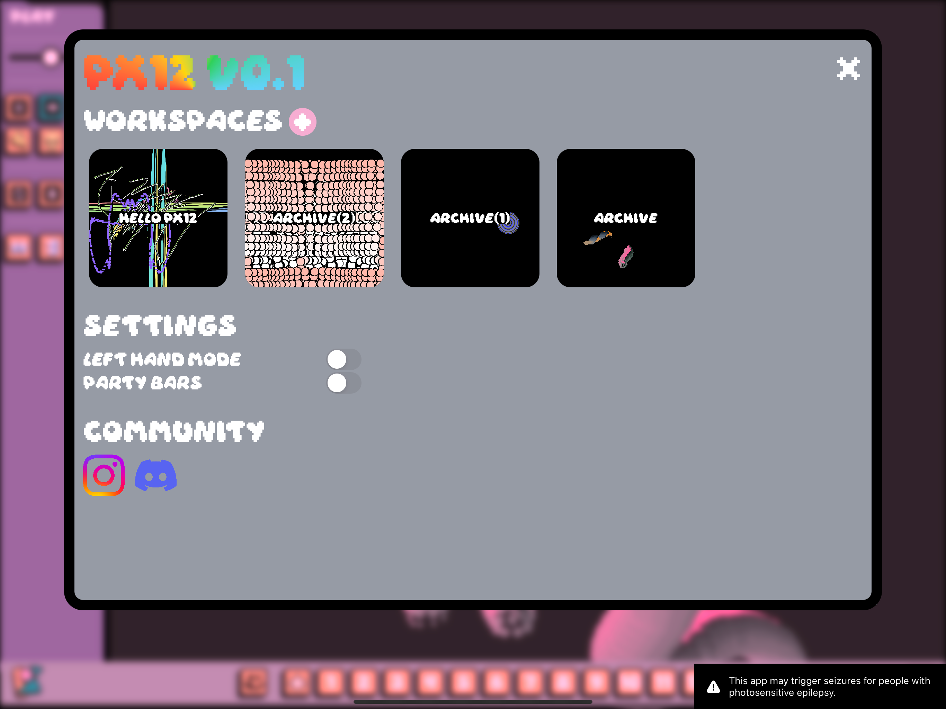The image size is (946, 709).
Task: Turn on the Party Bars toggle
Action: (x=343, y=383)
